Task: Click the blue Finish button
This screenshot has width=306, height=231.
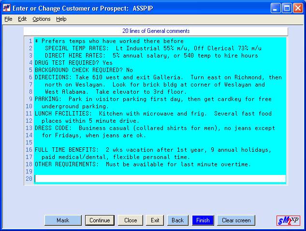Action: pos(203,220)
